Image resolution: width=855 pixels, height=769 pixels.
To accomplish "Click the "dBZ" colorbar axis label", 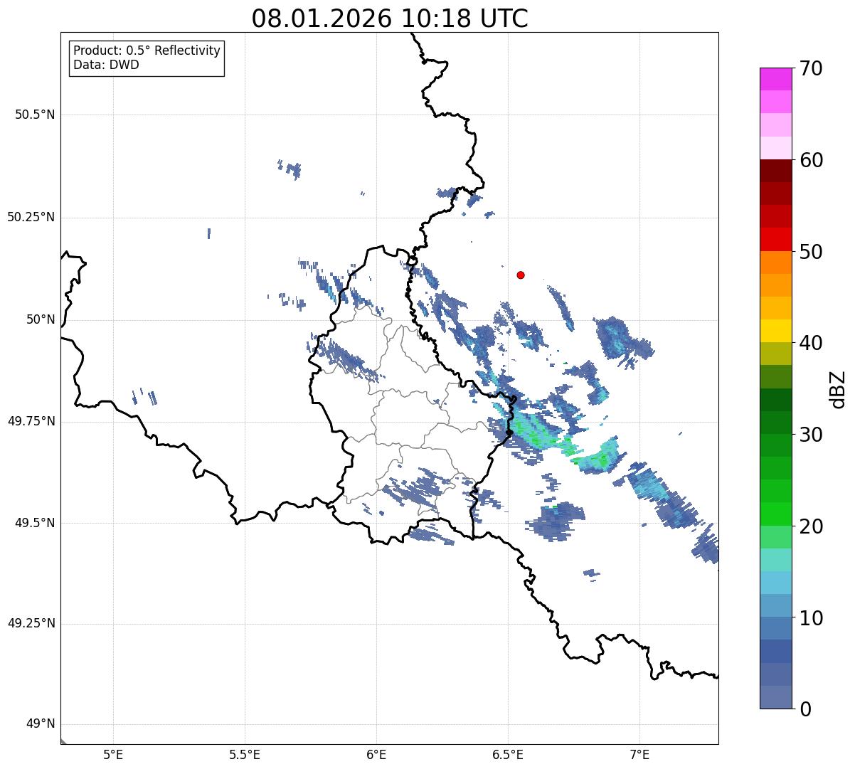I will click(838, 389).
